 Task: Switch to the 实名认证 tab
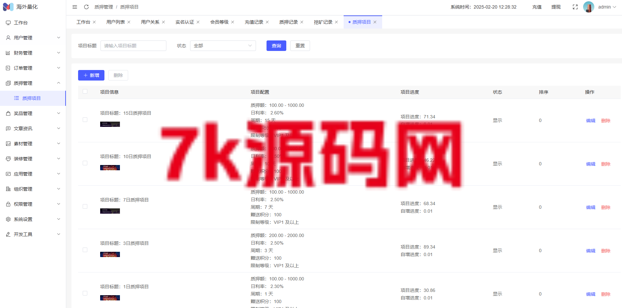(185, 22)
